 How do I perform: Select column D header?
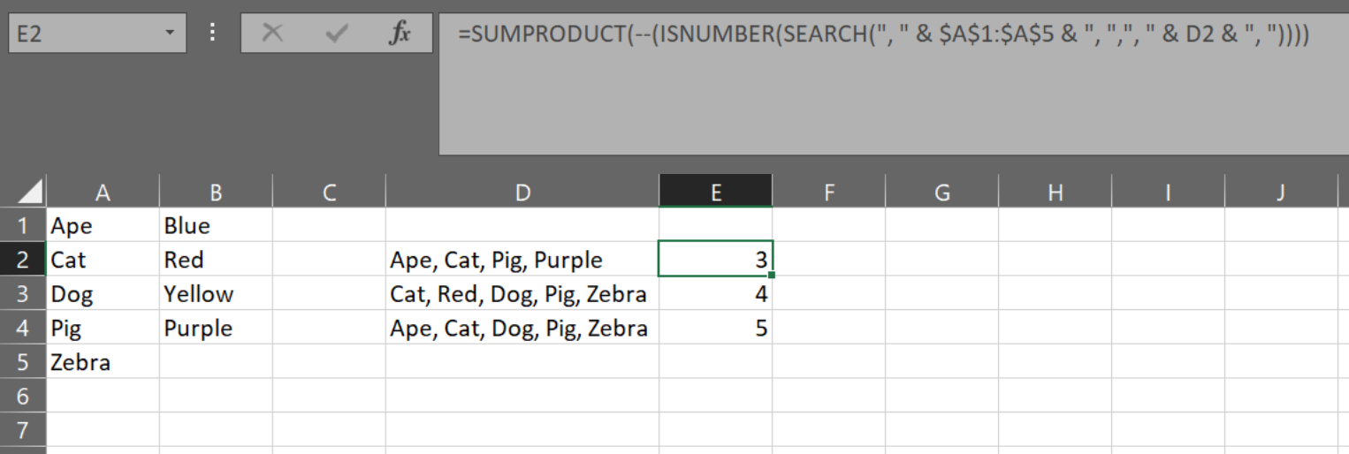click(522, 192)
